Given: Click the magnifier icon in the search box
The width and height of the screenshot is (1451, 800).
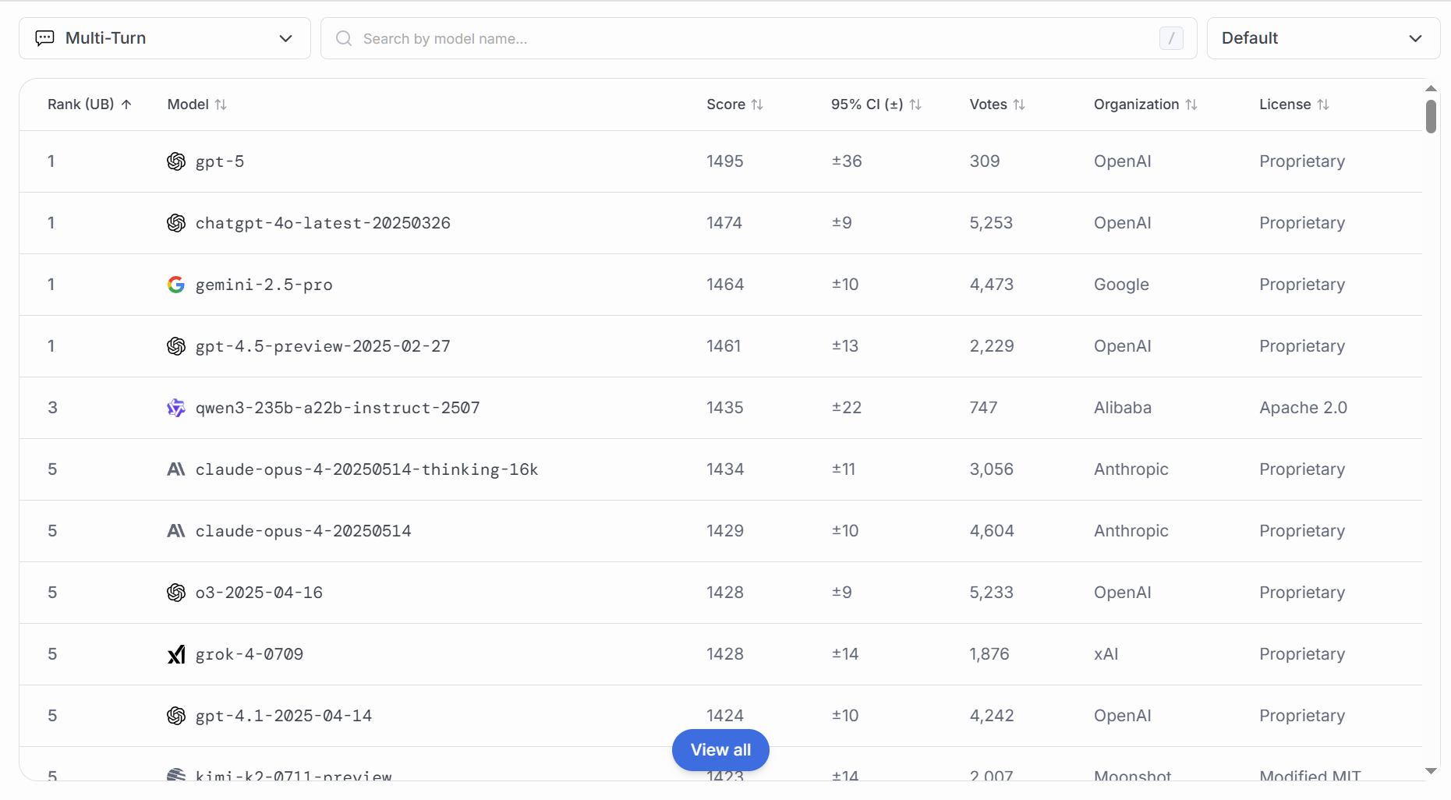Looking at the screenshot, I should pyautogui.click(x=344, y=38).
